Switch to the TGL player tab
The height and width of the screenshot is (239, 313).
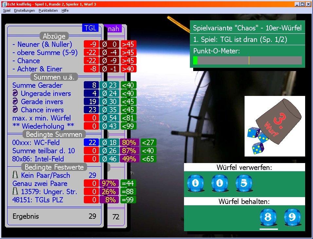pyautogui.click(x=90, y=28)
